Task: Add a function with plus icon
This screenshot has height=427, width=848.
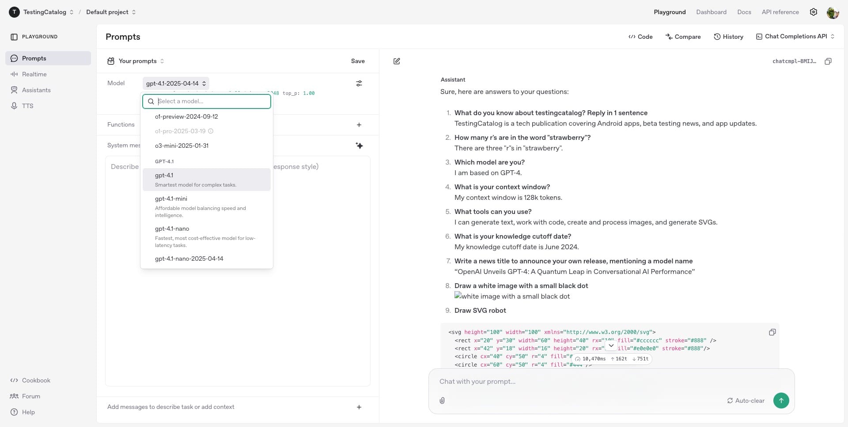Action: (x=359, y=125)
